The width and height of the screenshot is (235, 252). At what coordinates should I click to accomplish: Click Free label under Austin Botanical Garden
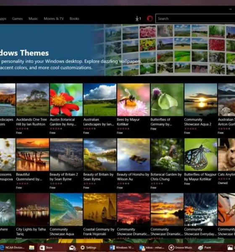(52, 133)
